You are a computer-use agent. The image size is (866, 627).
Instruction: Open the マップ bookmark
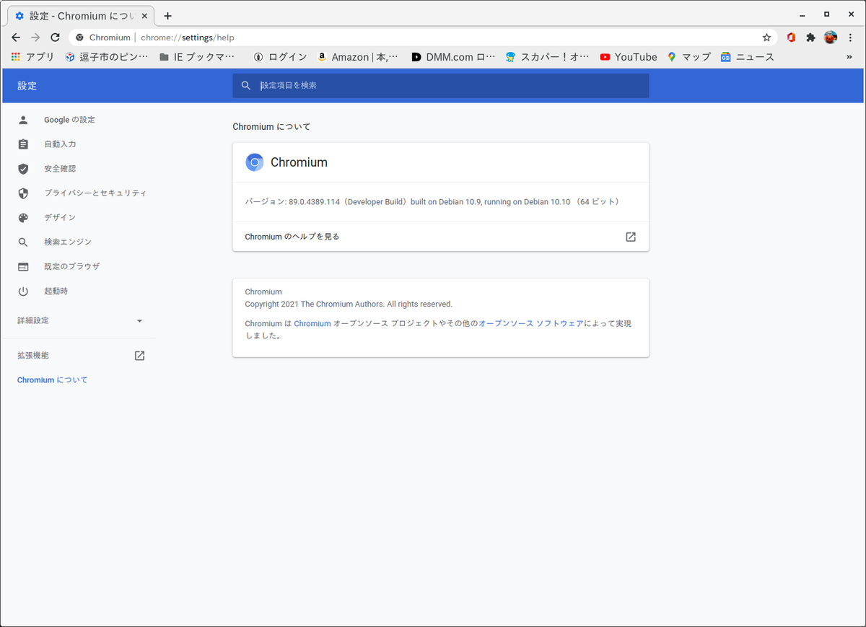[688, 57]
